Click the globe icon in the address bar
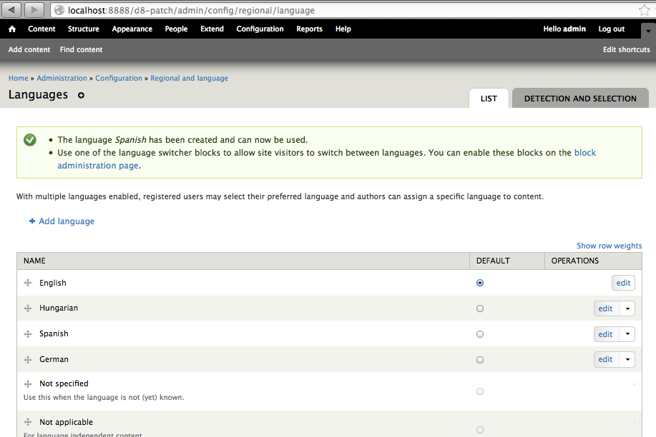The image size is (656, 437). tap(59, 10)
